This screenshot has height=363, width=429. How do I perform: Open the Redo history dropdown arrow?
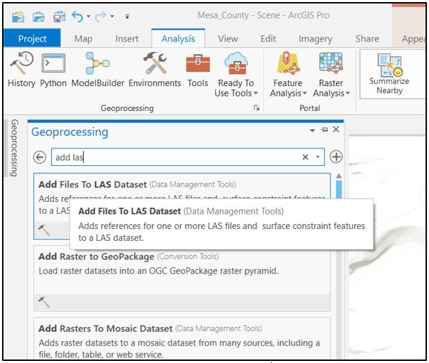[112, 17]
